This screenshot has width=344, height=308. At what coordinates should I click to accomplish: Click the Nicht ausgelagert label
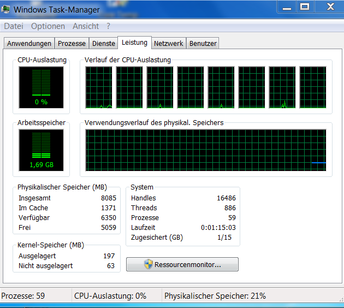pos(46,265)
